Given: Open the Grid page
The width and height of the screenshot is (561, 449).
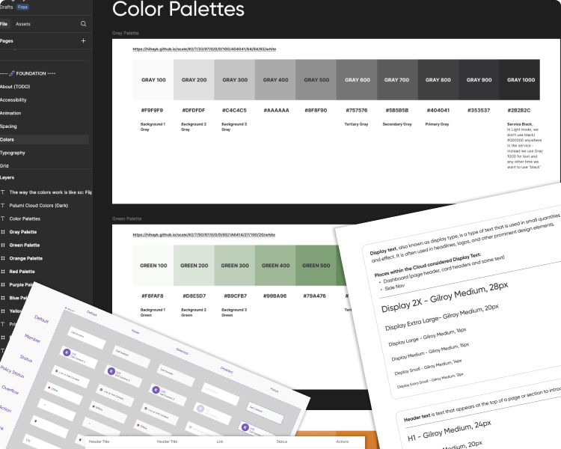Looking at the screenshot, I should tap(4, 166).
